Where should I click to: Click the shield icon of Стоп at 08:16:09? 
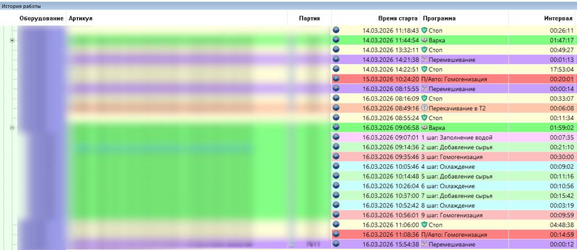point(424,98)
